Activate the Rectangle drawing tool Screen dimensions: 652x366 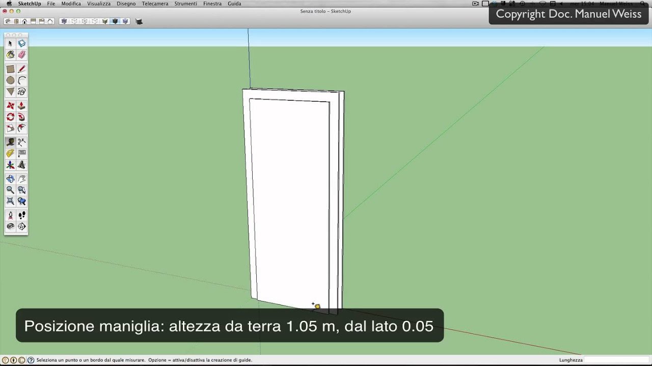pos(10,69)
